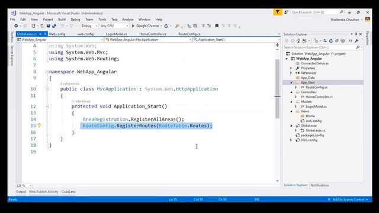Image resolution: width=379 pixels, height=213 pixels.
Task: Click Add to Source Control in status bar
Action: [x=348, y=199]
